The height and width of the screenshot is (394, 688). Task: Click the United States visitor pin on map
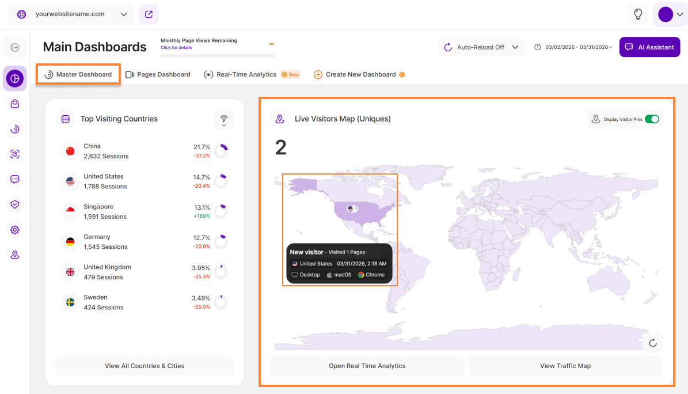coord(352,209)
